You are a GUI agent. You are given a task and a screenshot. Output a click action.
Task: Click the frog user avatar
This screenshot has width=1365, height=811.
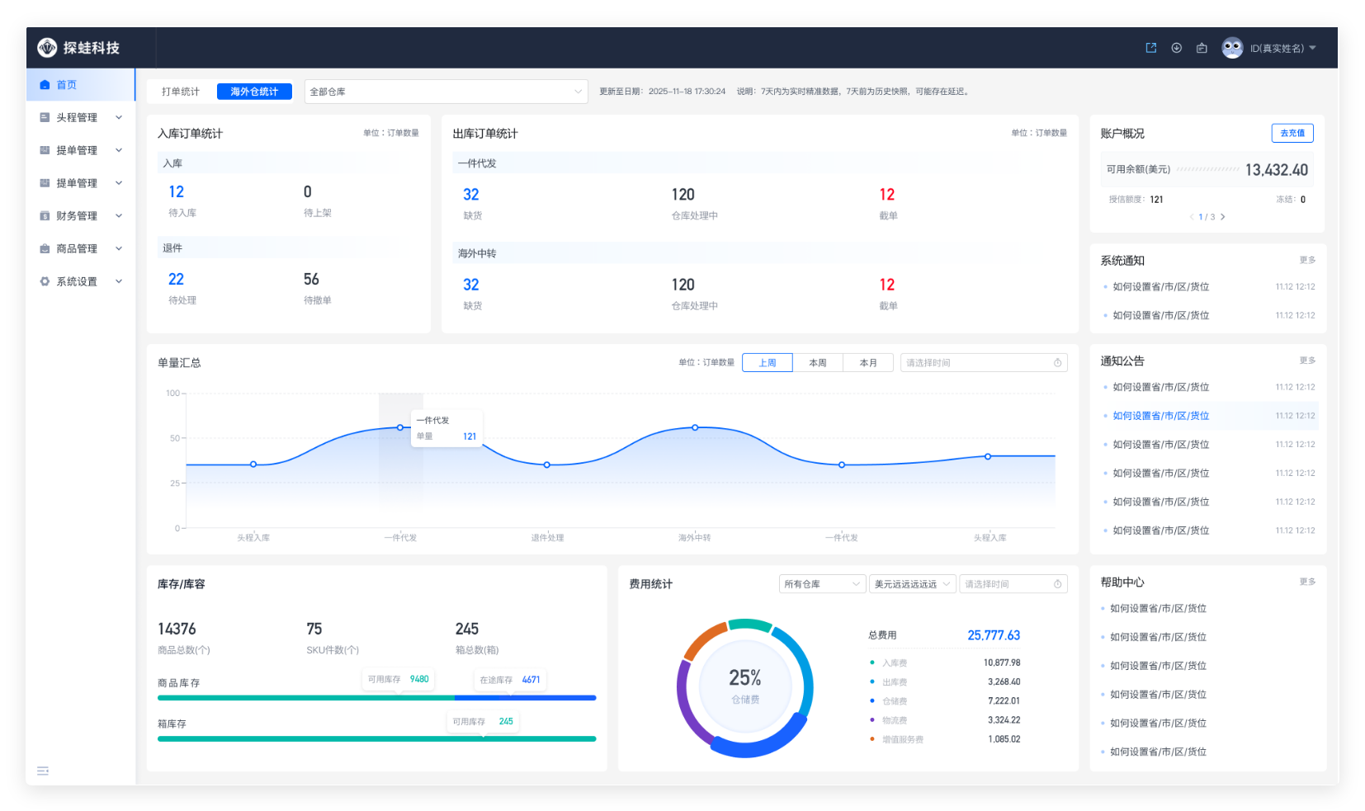pos(1231,48)
